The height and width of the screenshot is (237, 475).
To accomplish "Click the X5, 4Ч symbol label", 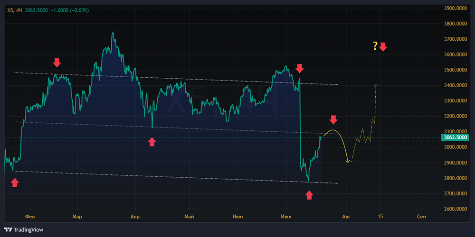I will pos(15,10).
